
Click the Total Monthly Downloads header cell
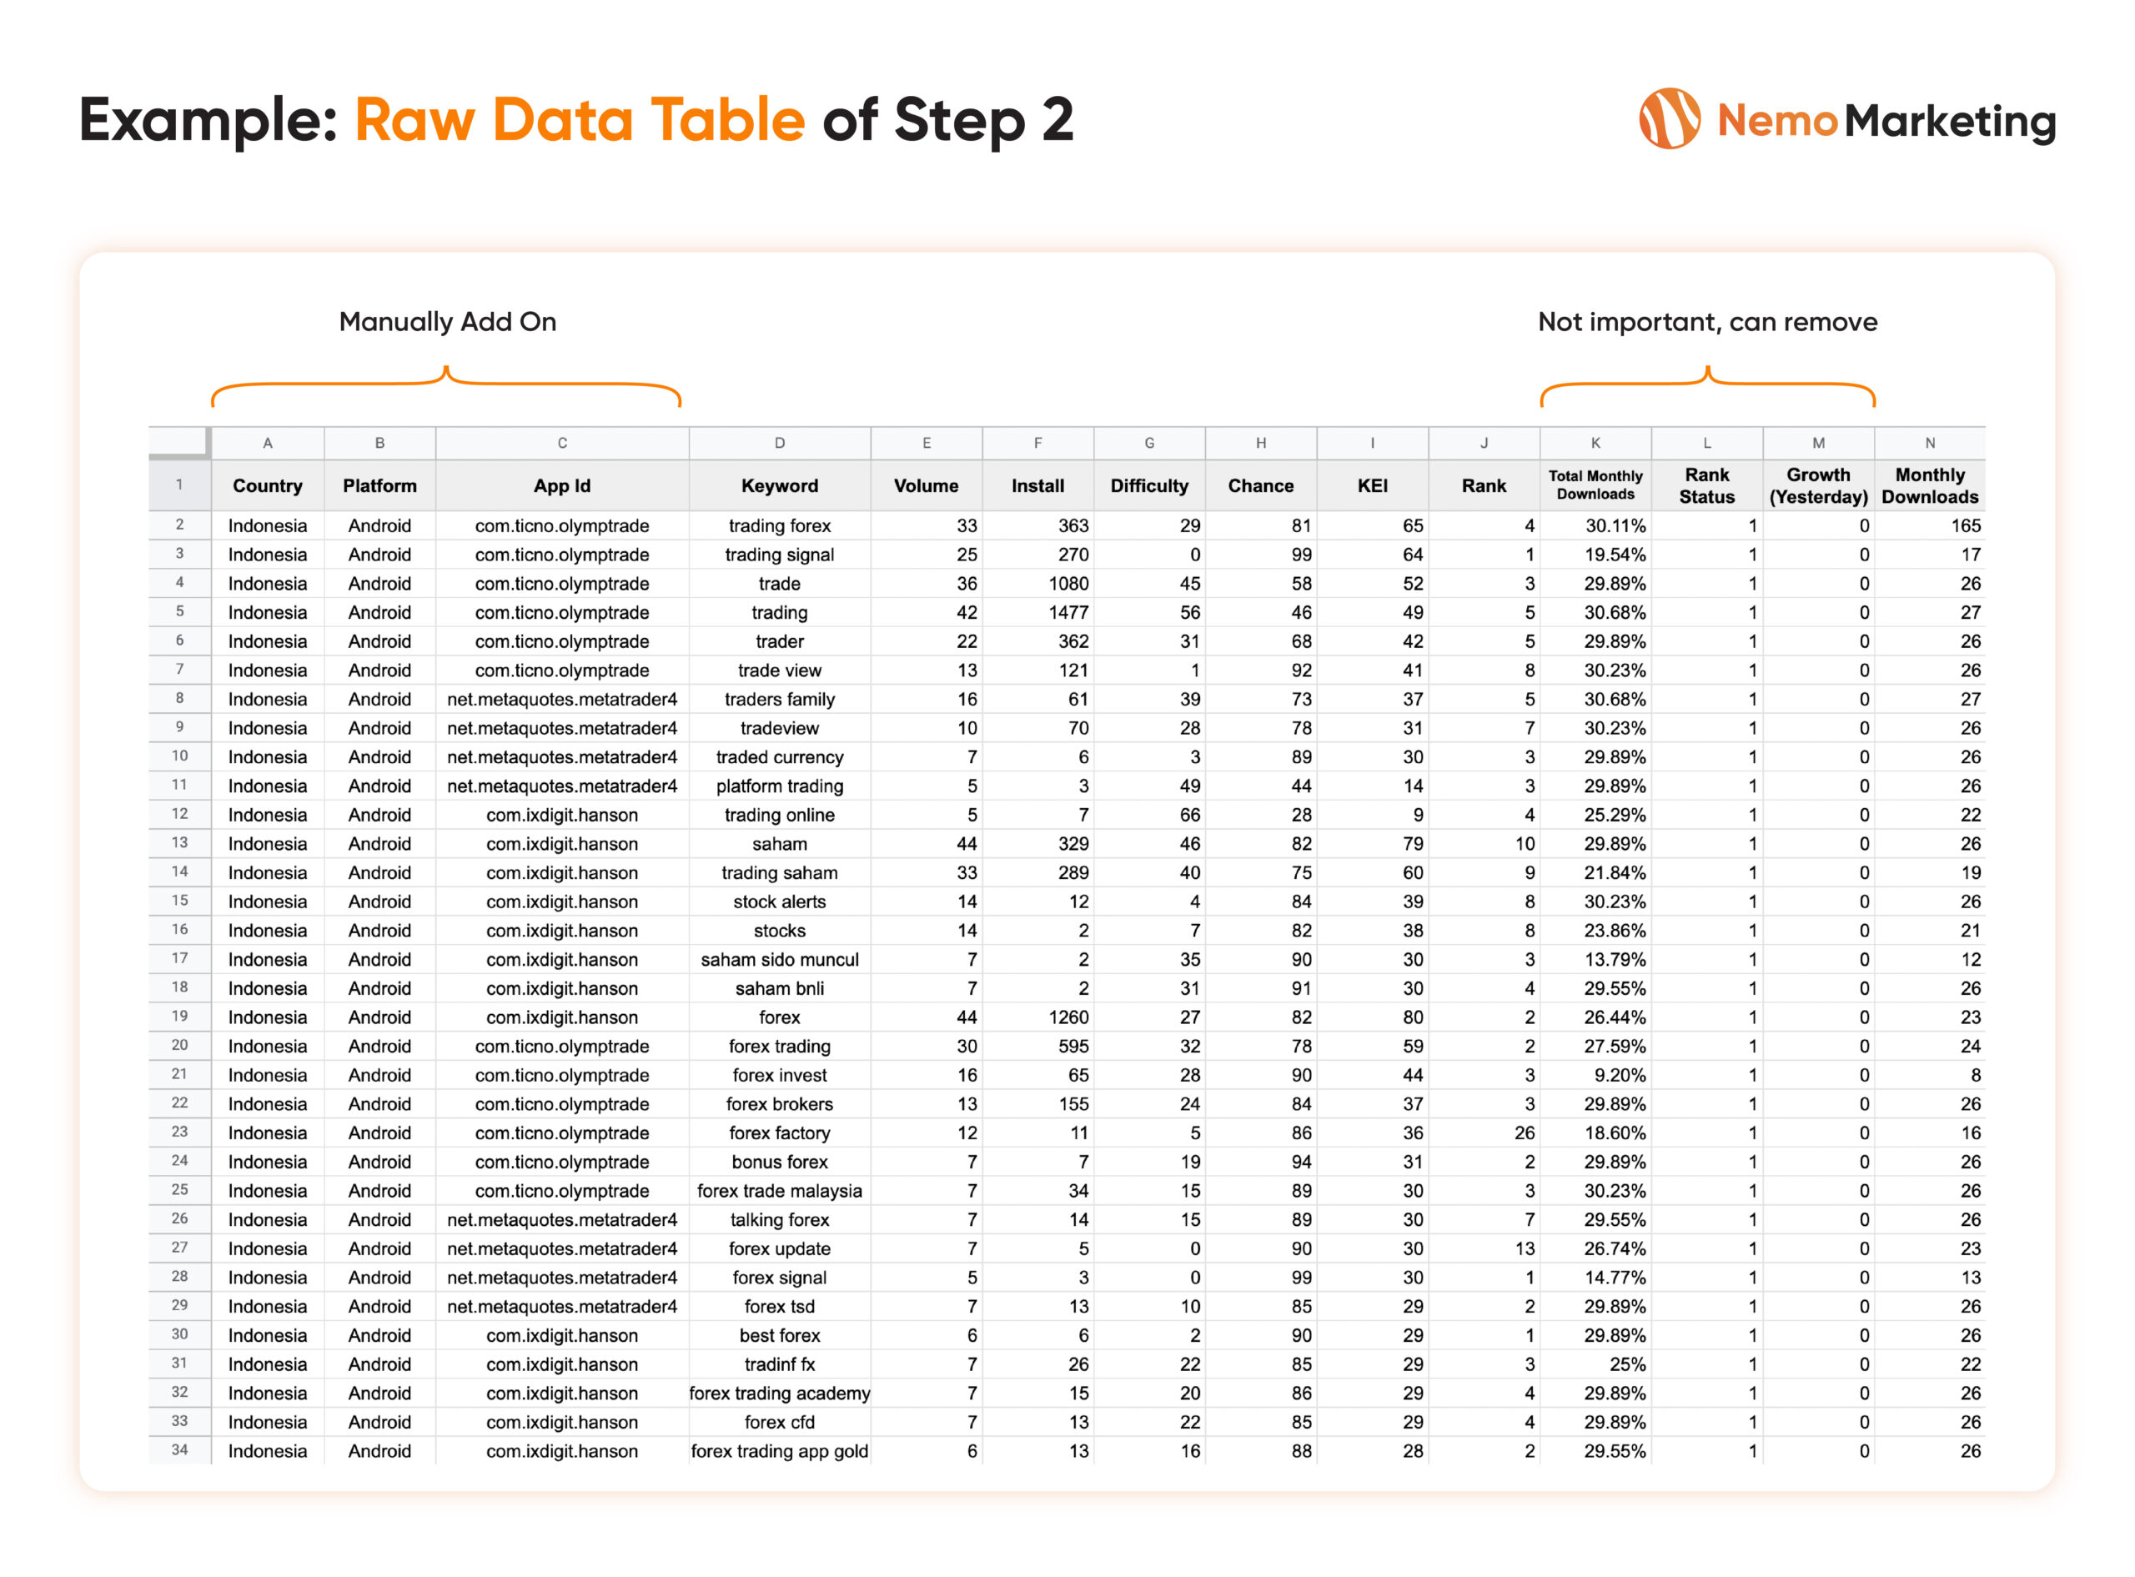pyautogui.click(x=1595, y=485)
